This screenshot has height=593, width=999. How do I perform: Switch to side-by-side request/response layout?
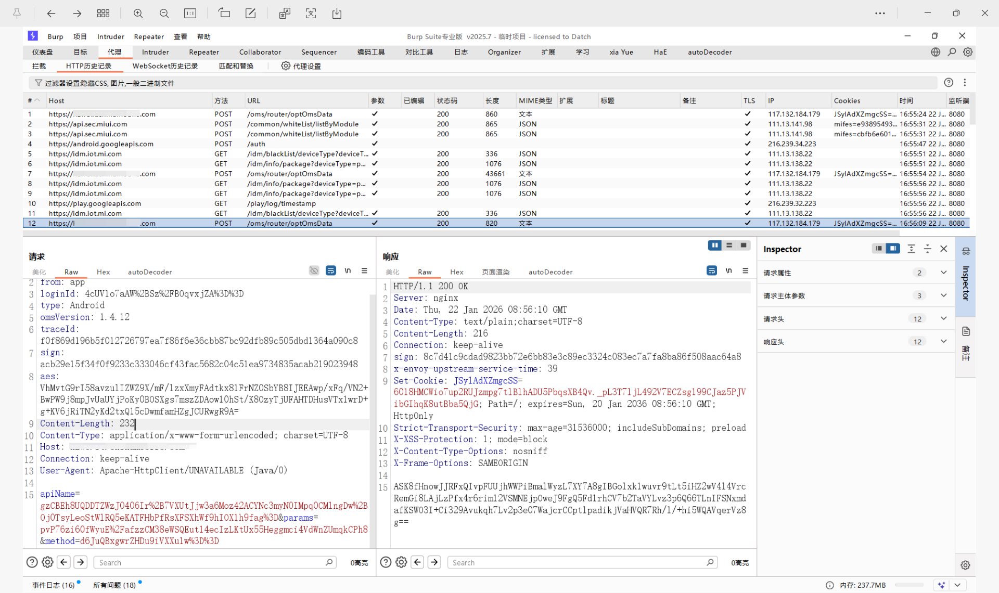(714, 245)
